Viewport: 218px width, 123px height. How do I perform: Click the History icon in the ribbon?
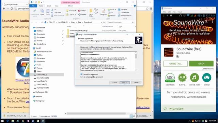click(x=109, y=16)
